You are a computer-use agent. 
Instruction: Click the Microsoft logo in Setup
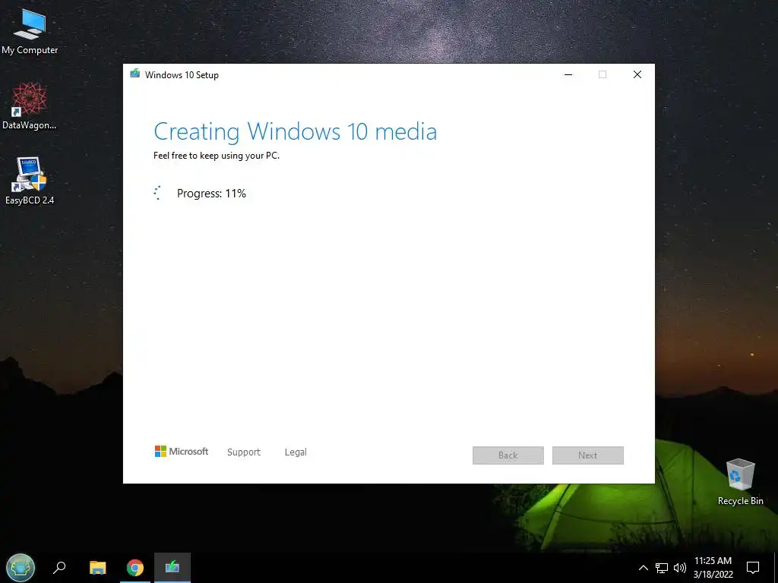pos(182,452)
